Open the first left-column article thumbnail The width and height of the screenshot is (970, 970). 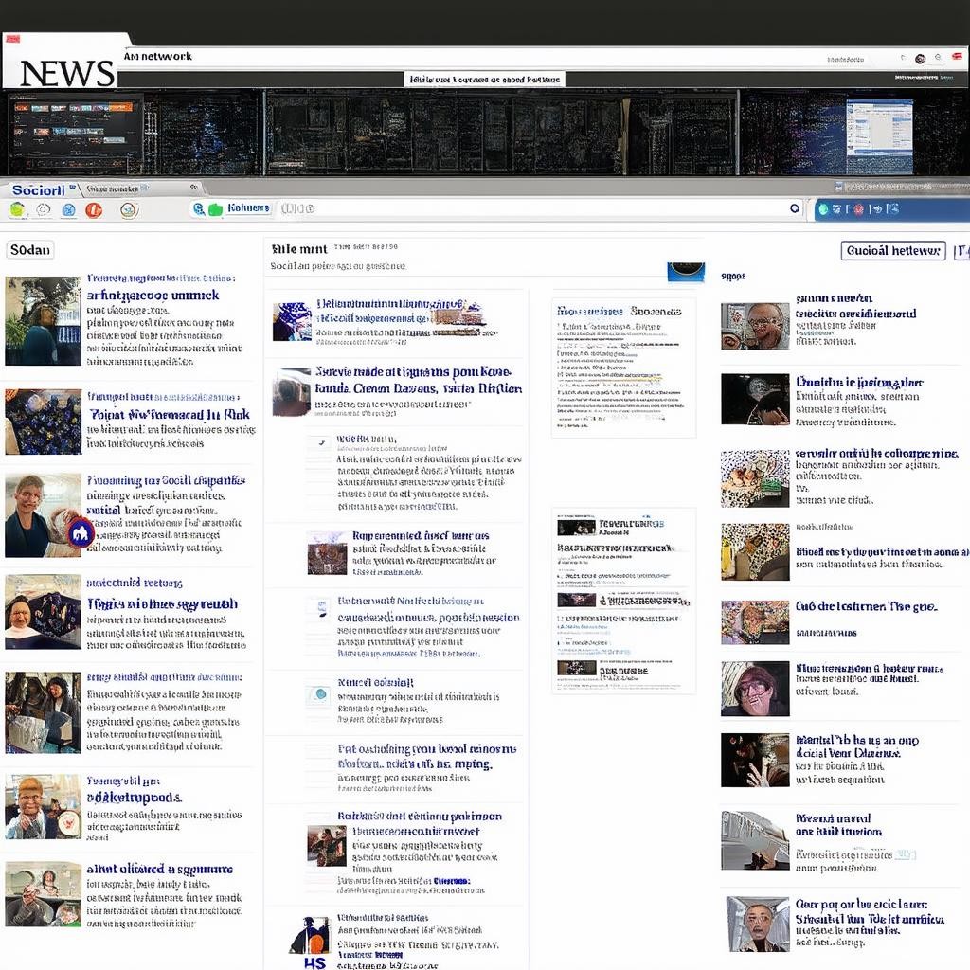pos(43,321)
